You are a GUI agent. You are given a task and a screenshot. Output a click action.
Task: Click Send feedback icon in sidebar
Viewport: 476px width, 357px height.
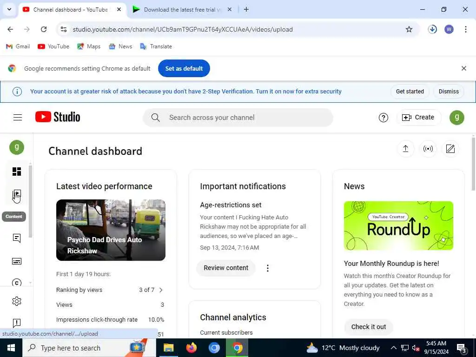[17, 323]
